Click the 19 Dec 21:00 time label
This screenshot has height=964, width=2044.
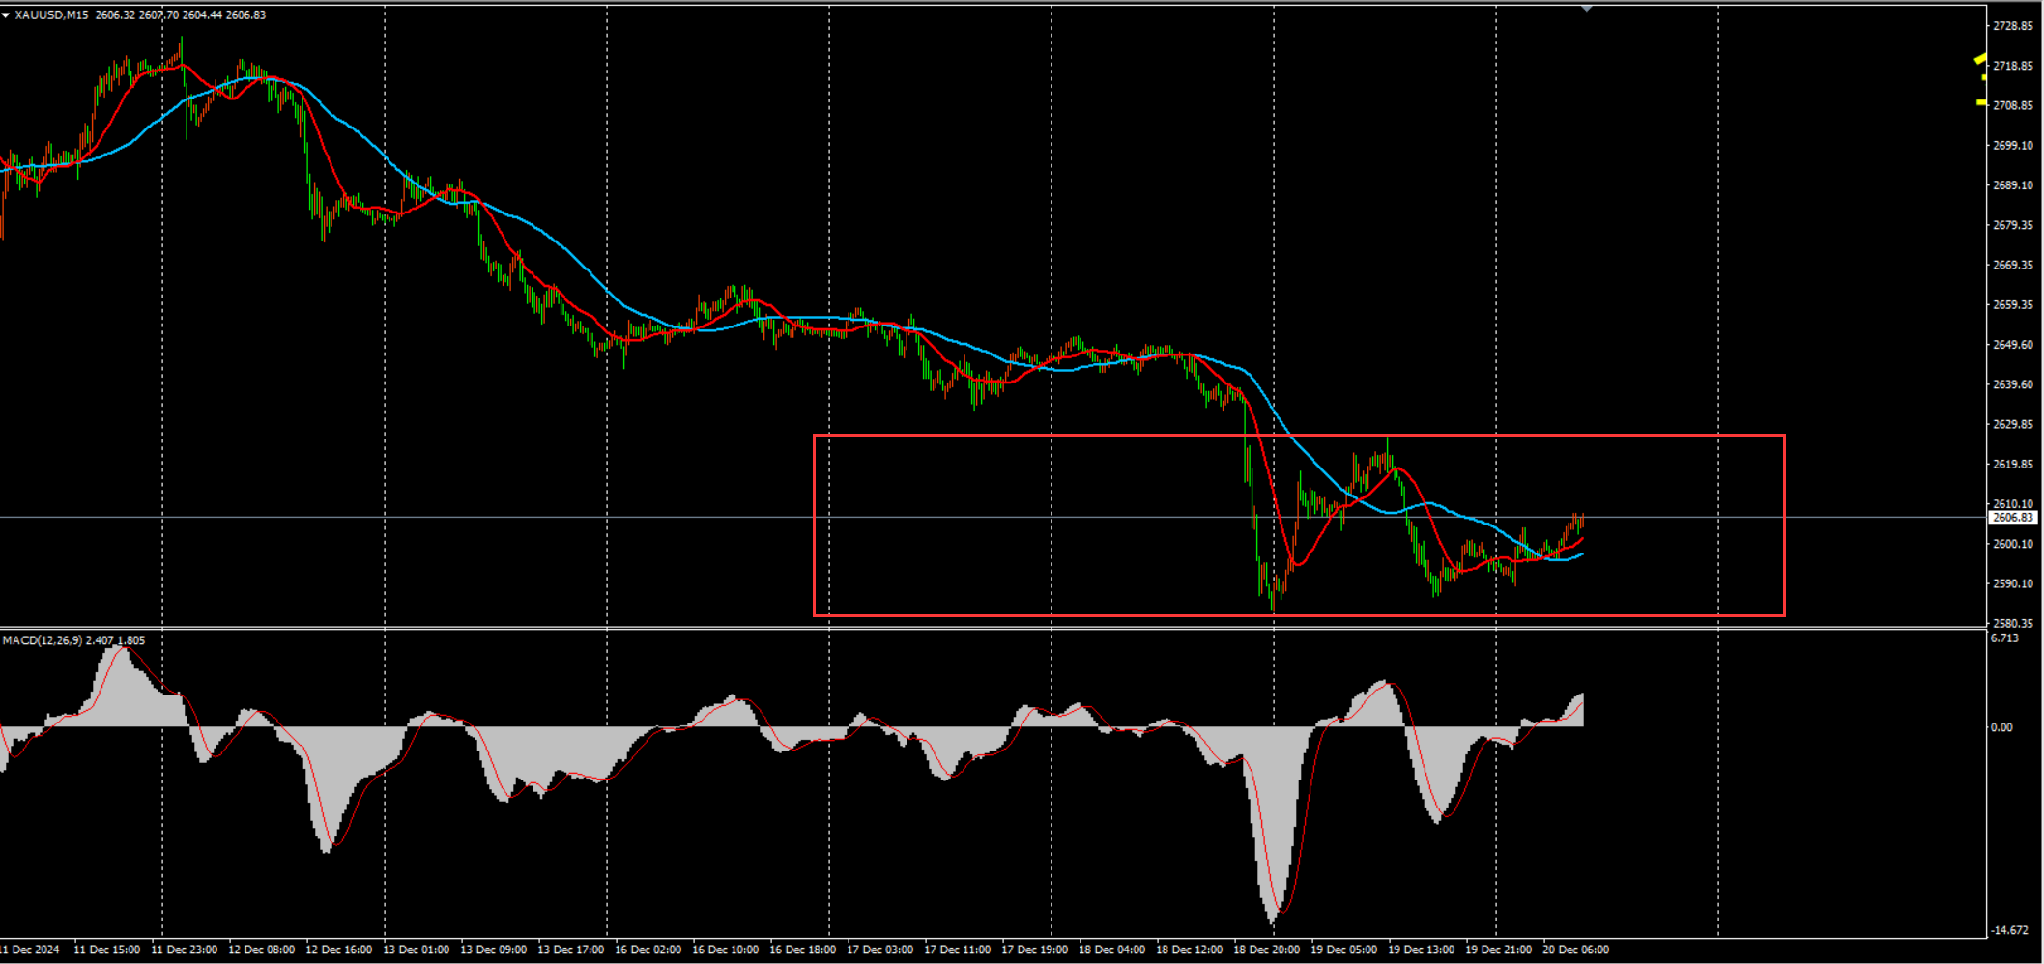click(1498, 950)
